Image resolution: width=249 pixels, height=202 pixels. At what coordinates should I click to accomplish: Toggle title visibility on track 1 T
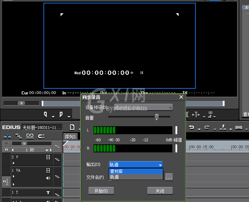[x=48, y=192]
